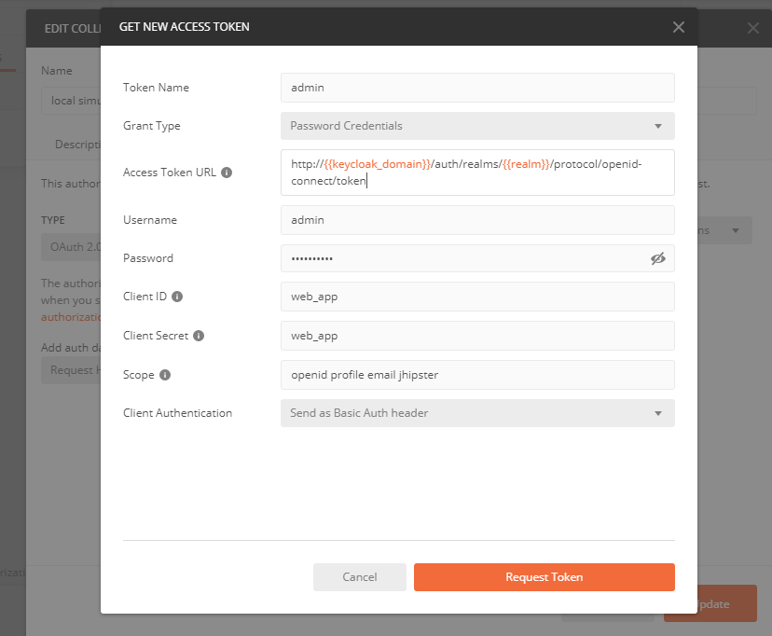This screenshot has height=636, width=772.
Task: Toggle password visibility eye icon
Action: tap(657, 258)
